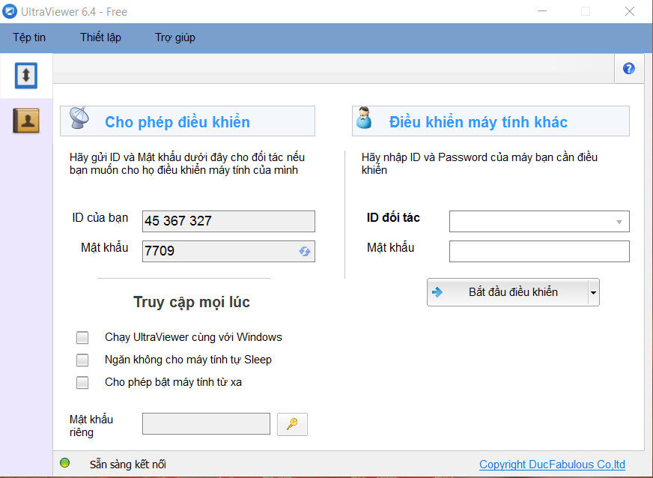The image size is (653, 478).
Task: Open the contacts address book sidebar icon
Action: pos(26,121)
